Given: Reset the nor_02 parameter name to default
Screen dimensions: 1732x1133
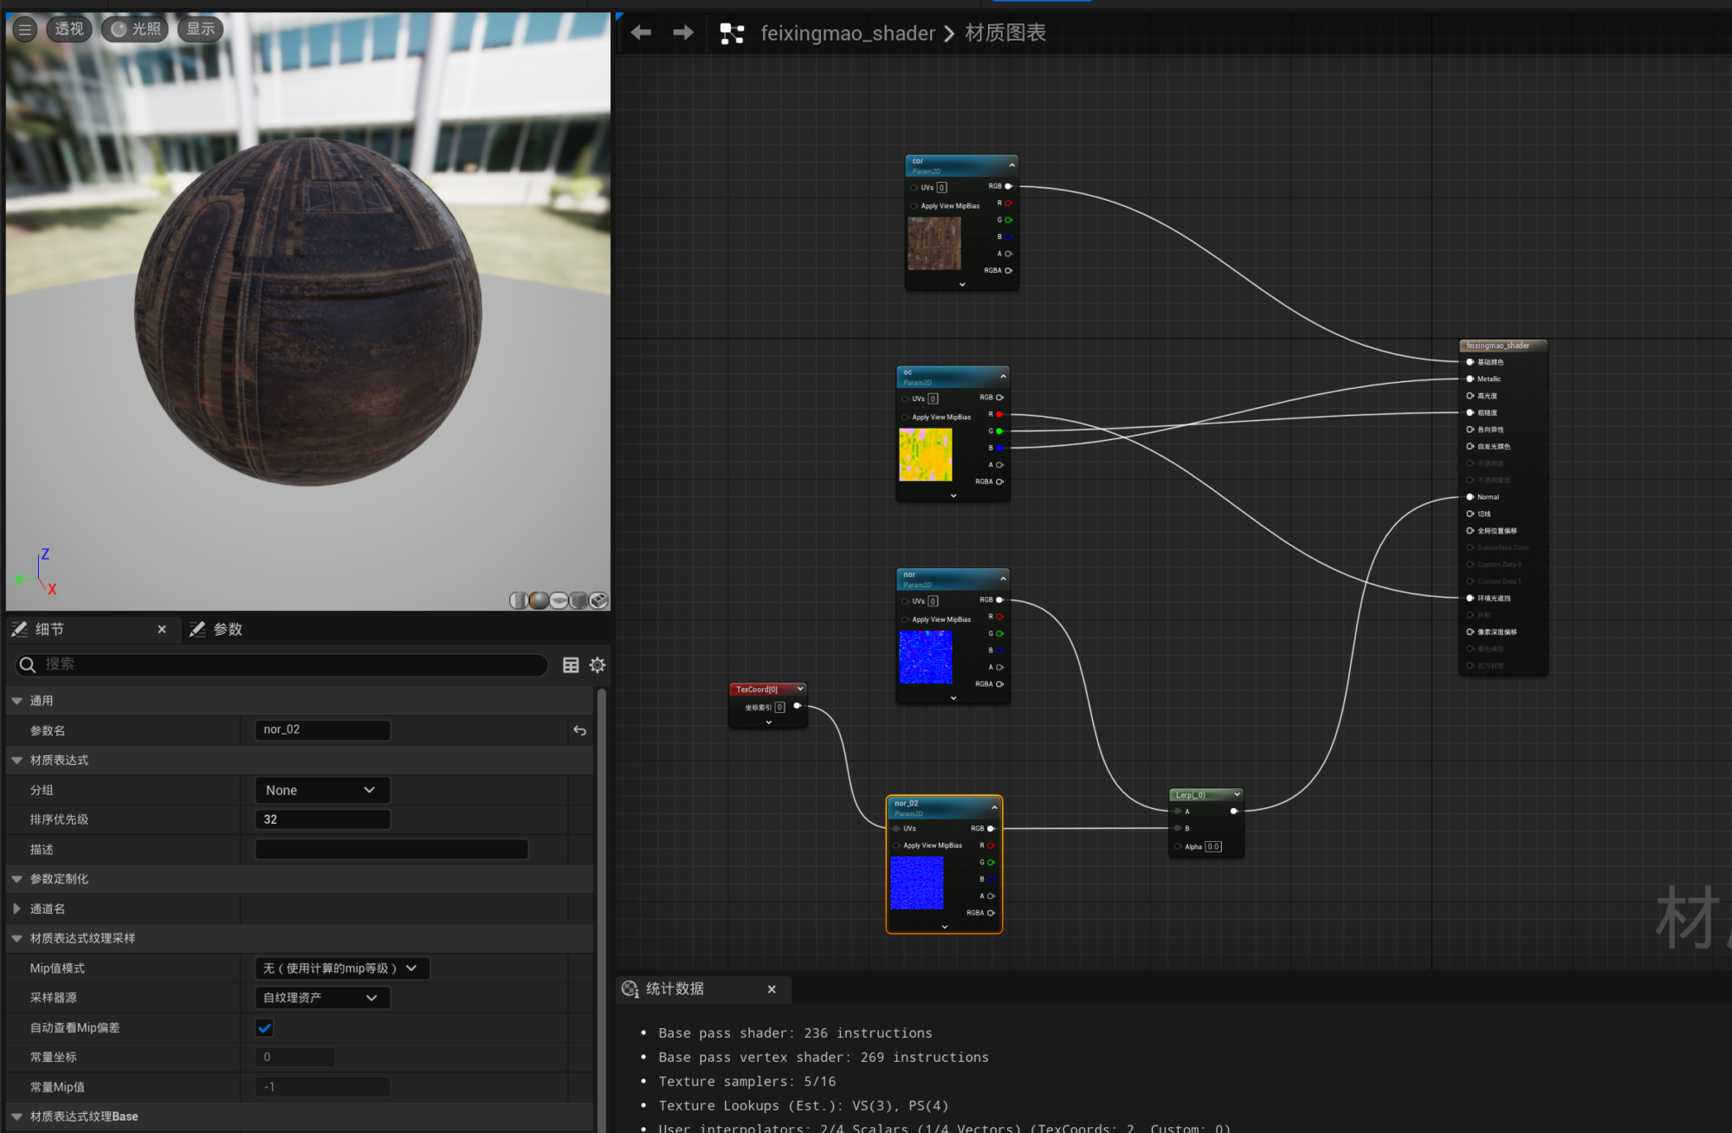Looking at the screenshot, I should (579, 731).
